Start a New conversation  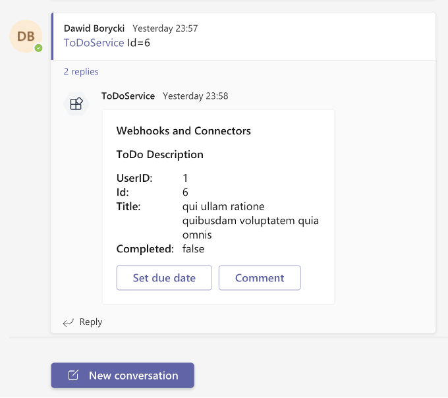click(123, 376)
